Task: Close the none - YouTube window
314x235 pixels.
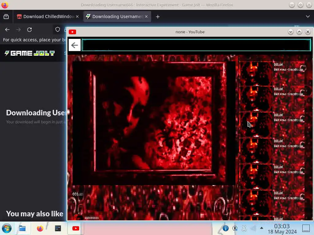Action: [x=308, y=32]
